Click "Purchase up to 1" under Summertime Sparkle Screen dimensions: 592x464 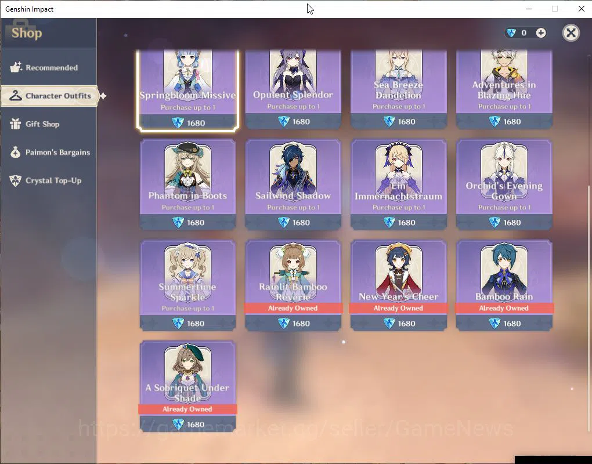pyautogui.click(x=188, y=308)
